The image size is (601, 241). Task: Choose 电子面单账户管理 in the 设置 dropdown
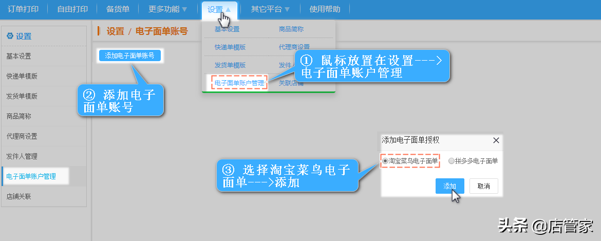pos(239,83)
